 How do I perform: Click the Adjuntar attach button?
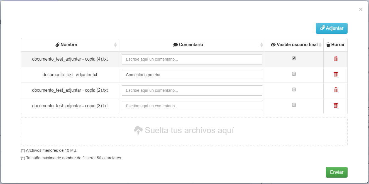point(331,28)
